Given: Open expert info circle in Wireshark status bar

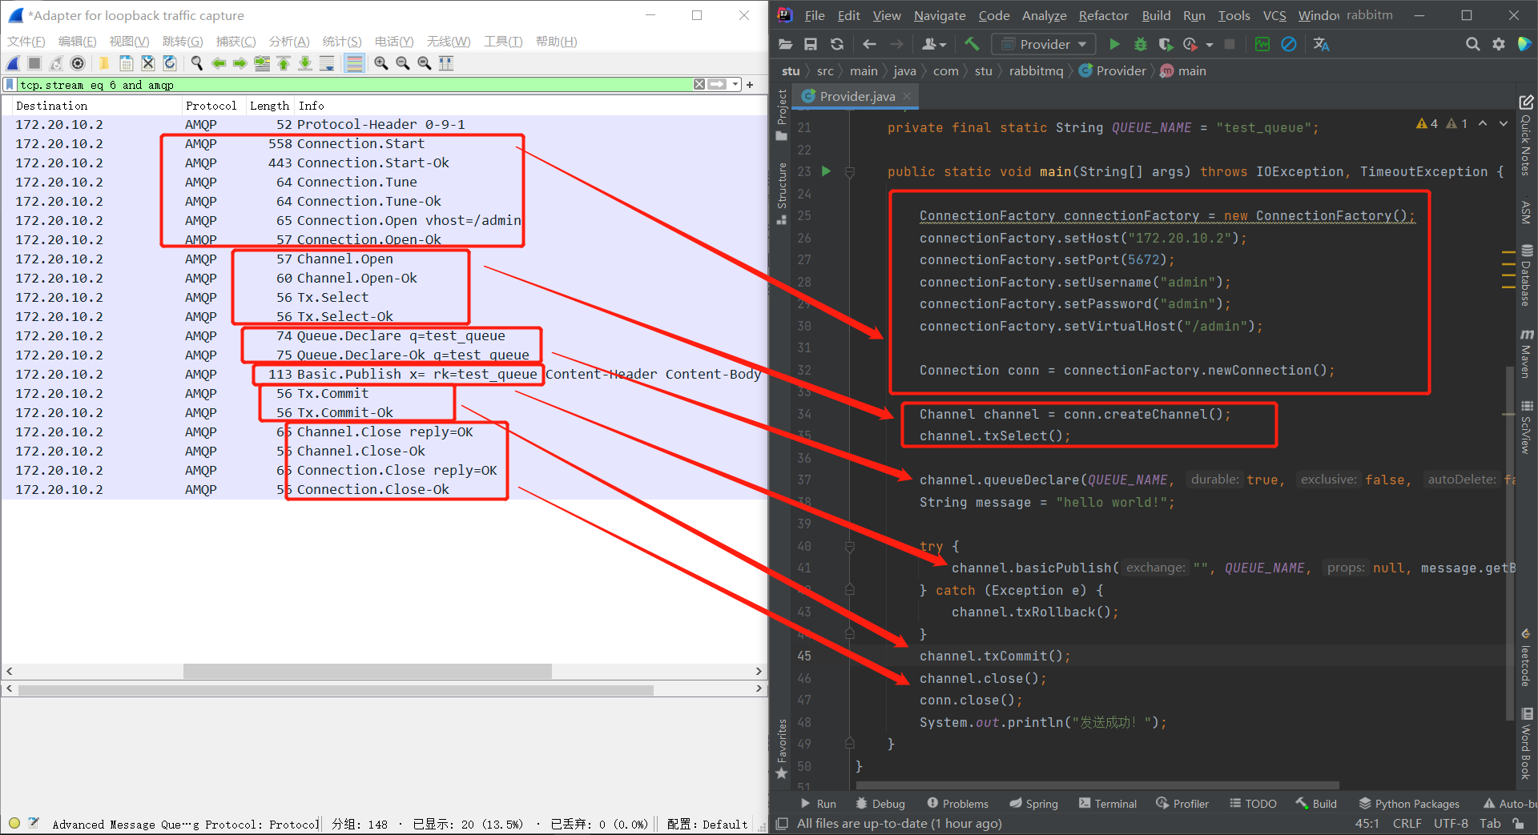Looking at the screenshot, I should pos(14,822).
